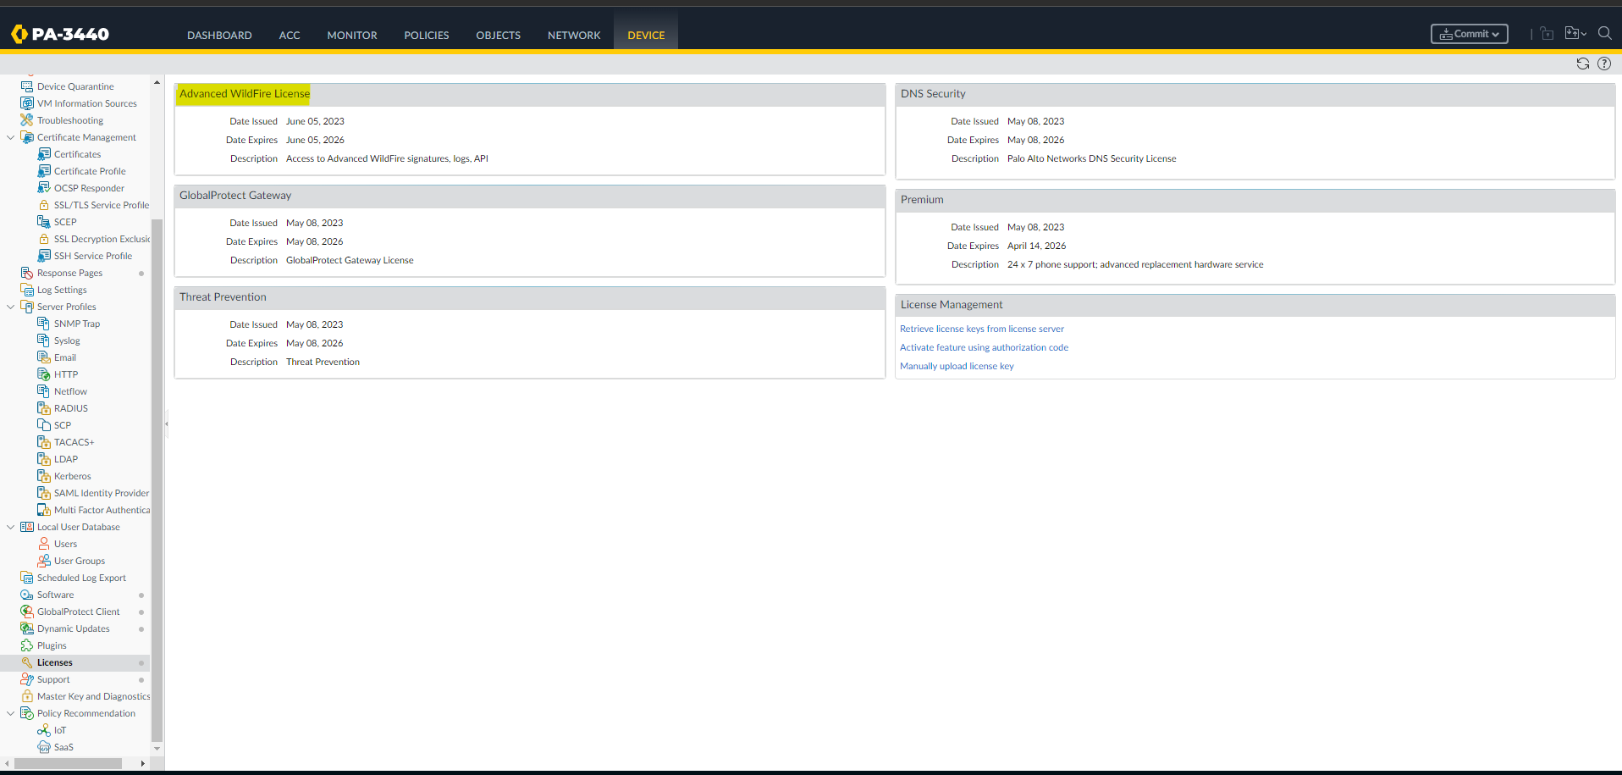Click the Licenses key icon in the sidebar
The image size is (1622, 775).
coord(27,662)
